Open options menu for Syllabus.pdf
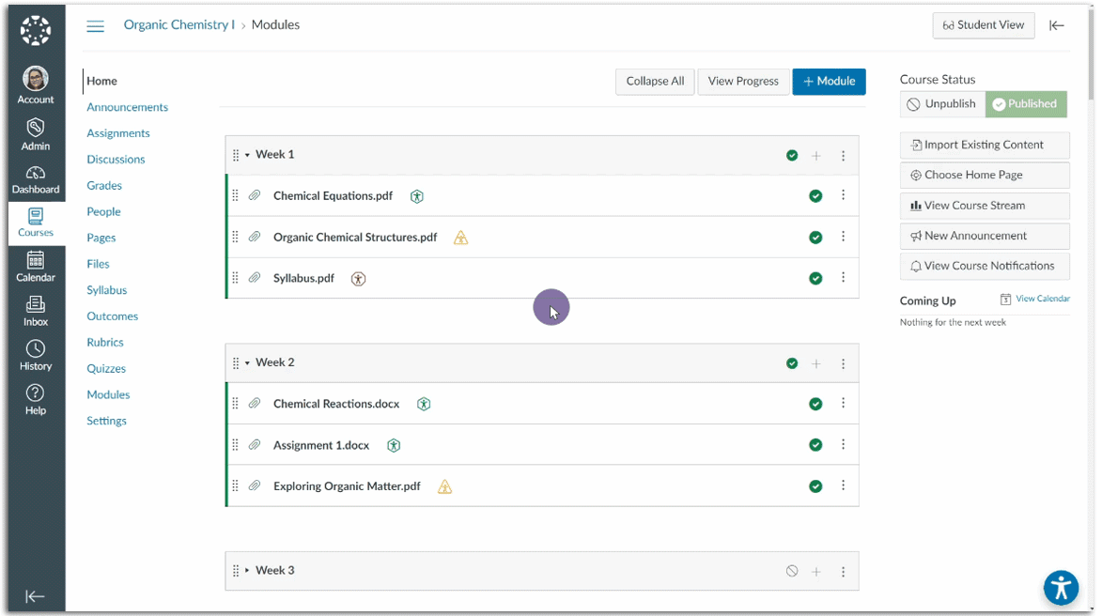 click(843, 278)
